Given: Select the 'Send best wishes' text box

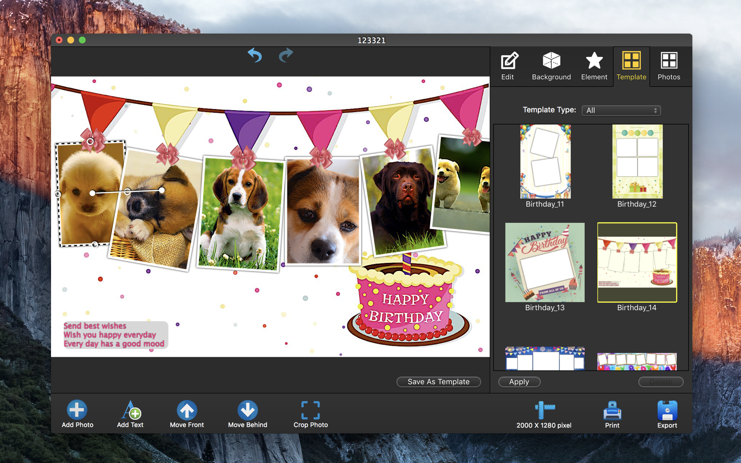Looking at the screenshot, I should pos(115,335).
